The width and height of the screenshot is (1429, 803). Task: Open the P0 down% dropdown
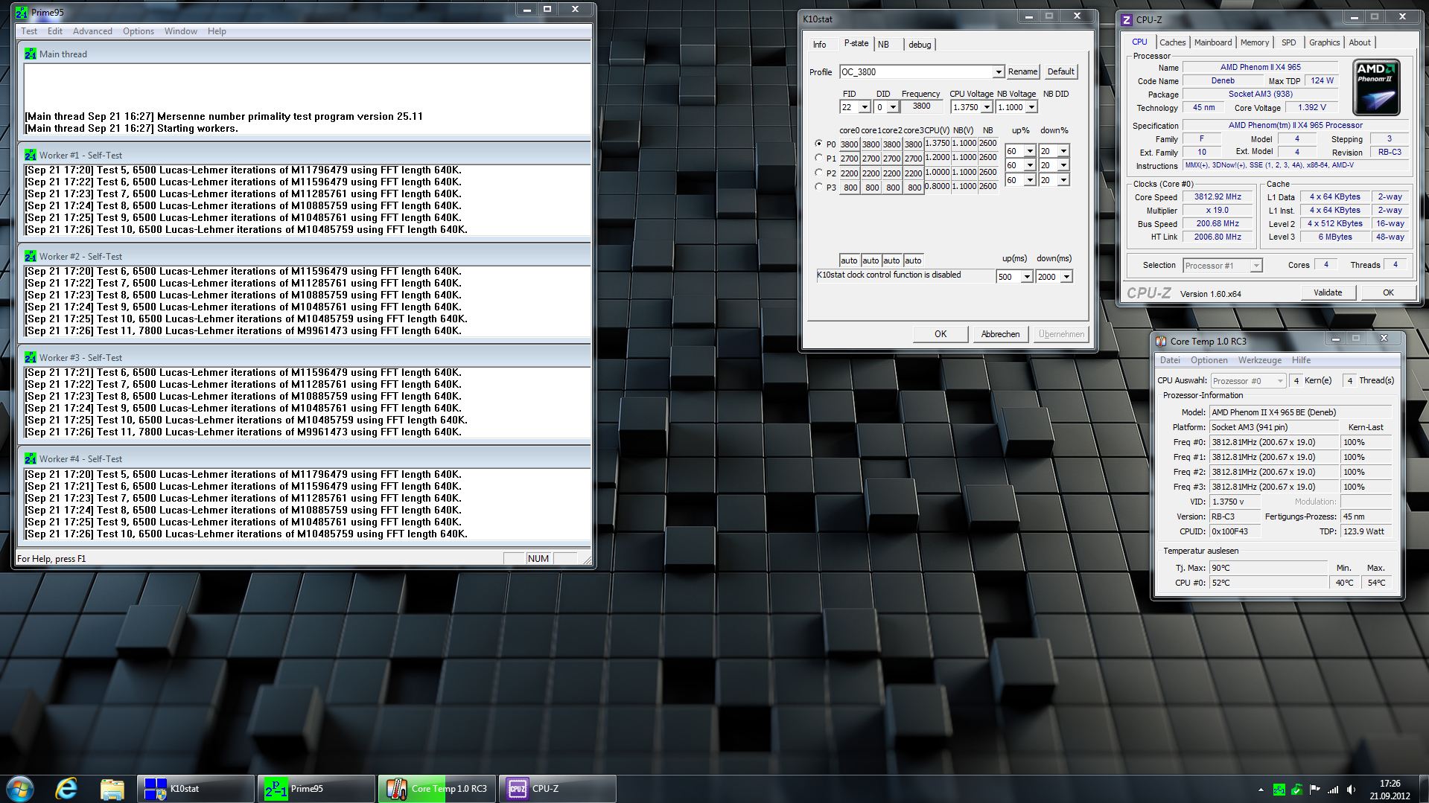[x=1063, y=151]
